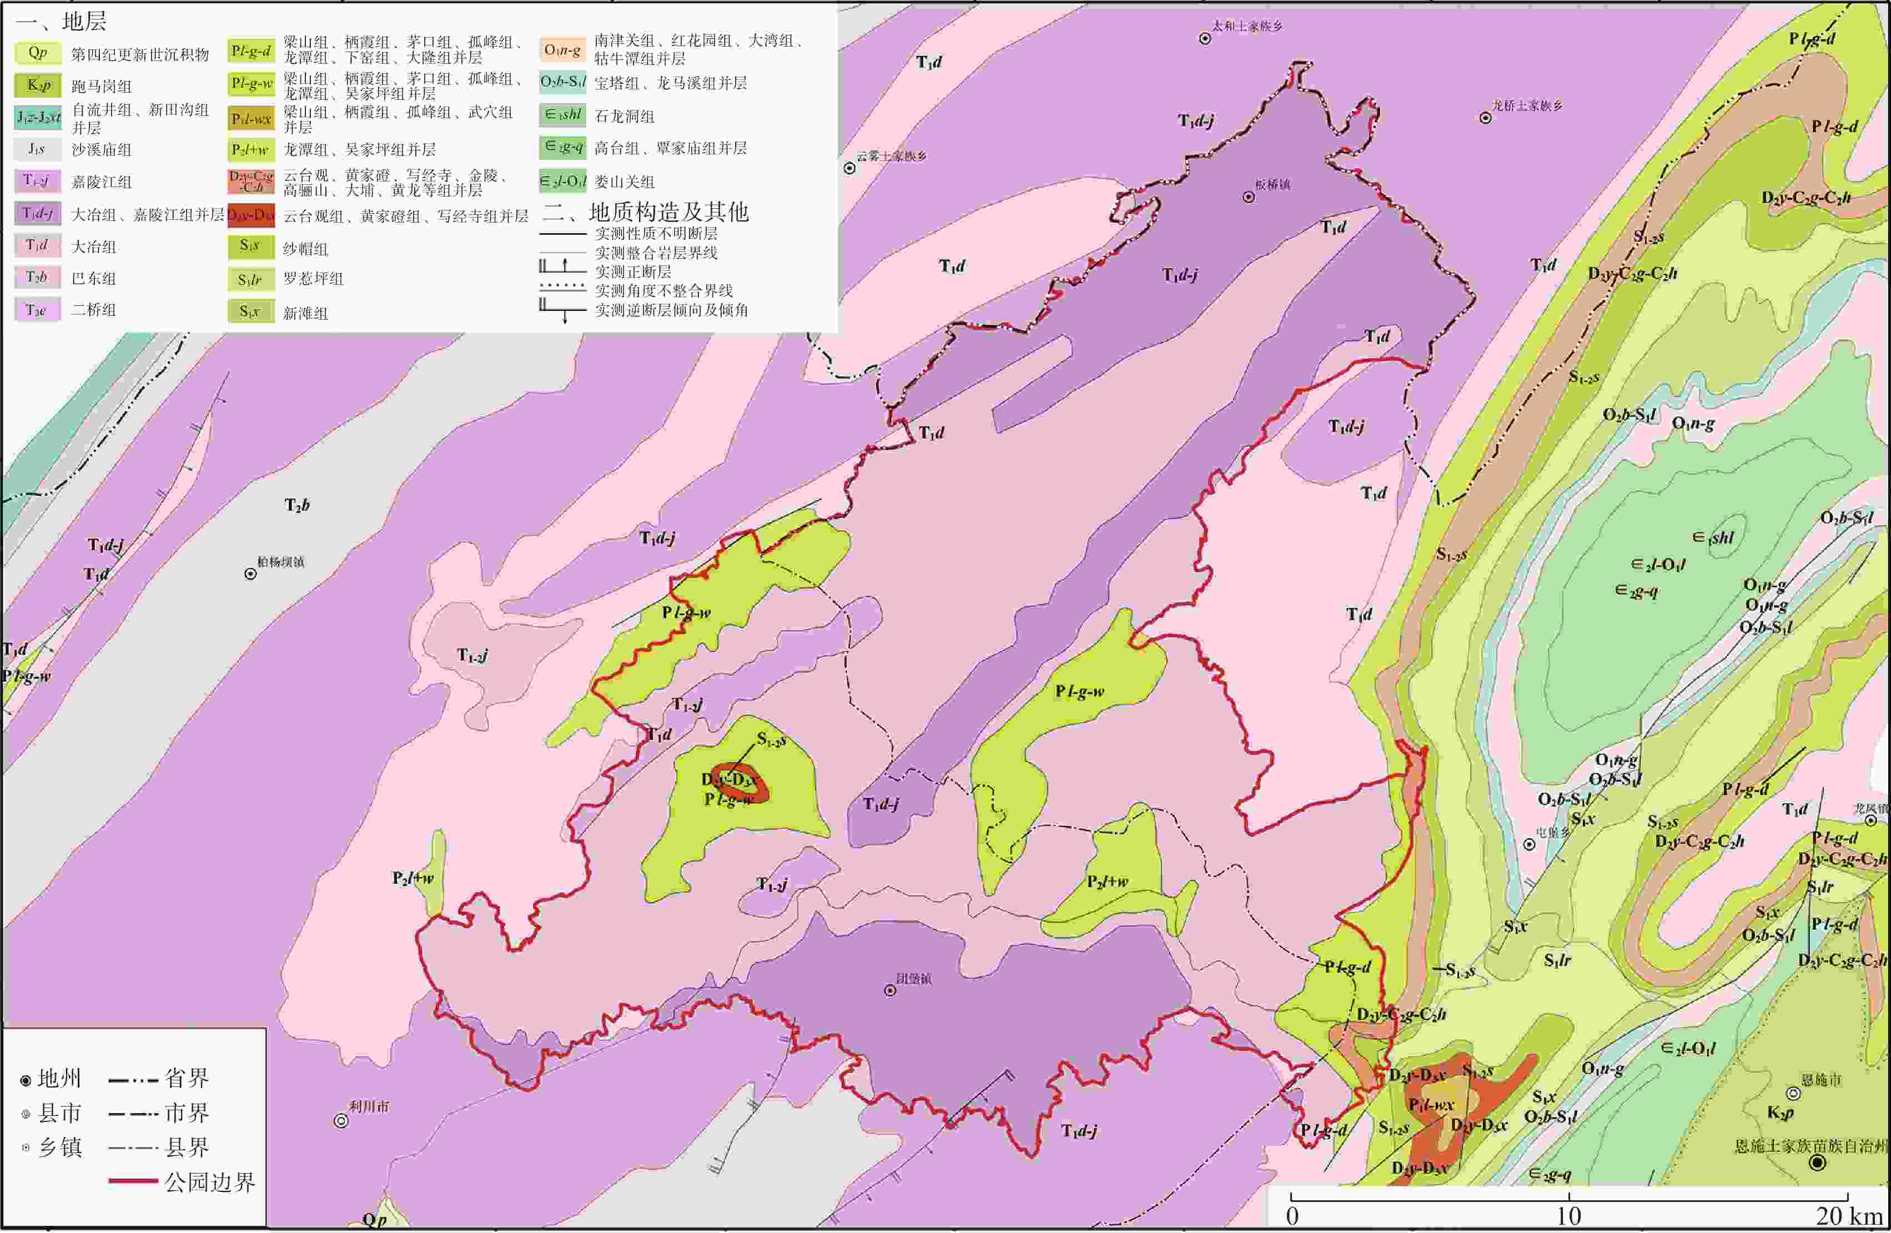
Task: Click the 实测正断层 symbol with arrow
Action: coord(562,266)
